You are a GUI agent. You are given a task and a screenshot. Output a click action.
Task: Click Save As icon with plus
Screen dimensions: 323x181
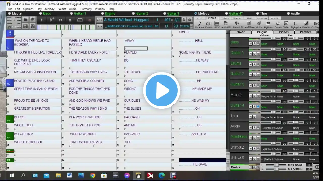click(x=33, y=26)
